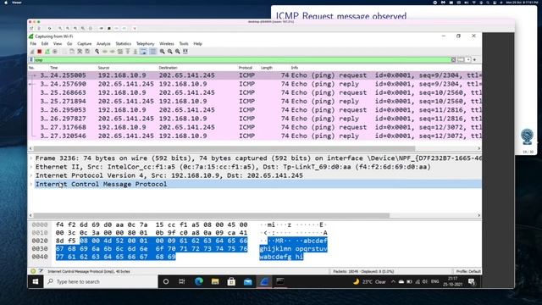Sort by the Time column header
Screen dimensions: 542x305
pyautogui.click(x=54, y=68)
